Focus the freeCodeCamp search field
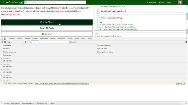The width and height of the screenshot is (188, 105). click(55, 2)
